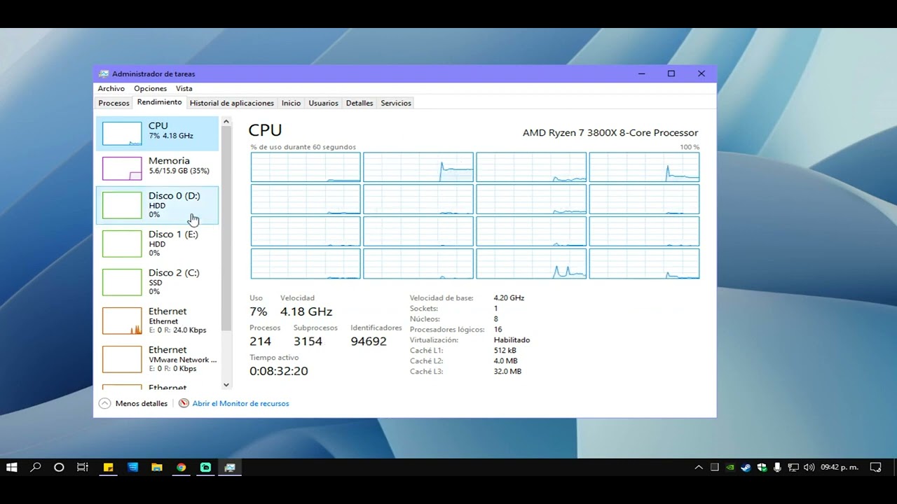The height and width of the screenshot is (504, 897).
Task: Open the Steam tray icon
Action: click(746, 467)
